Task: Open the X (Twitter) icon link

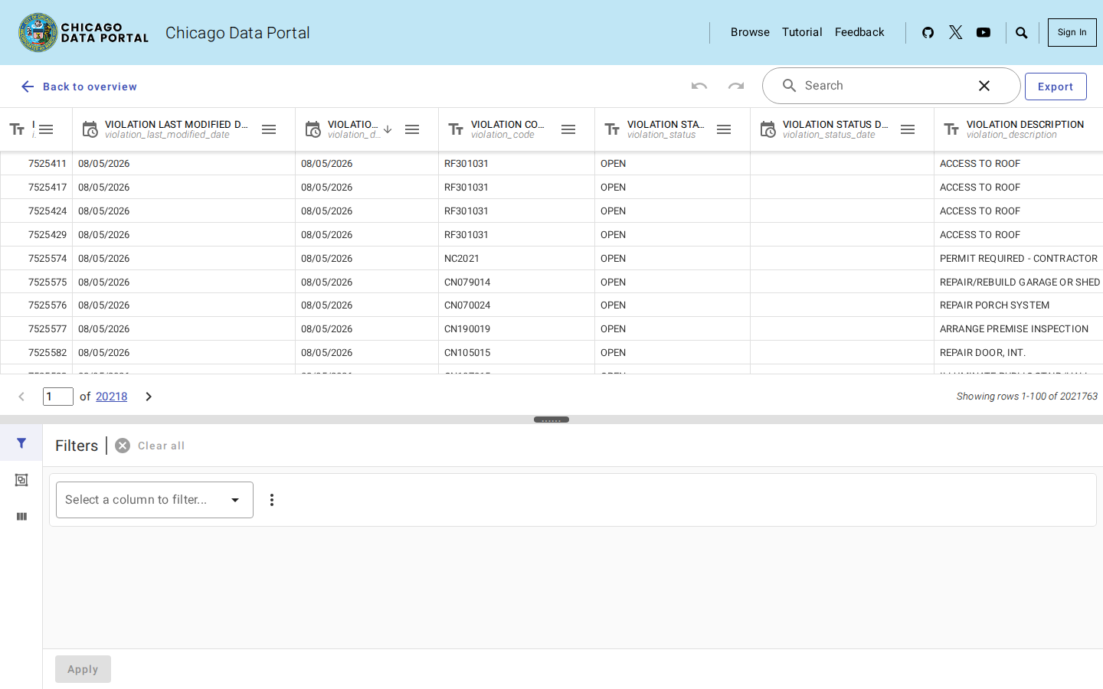Action: [955, 32]
